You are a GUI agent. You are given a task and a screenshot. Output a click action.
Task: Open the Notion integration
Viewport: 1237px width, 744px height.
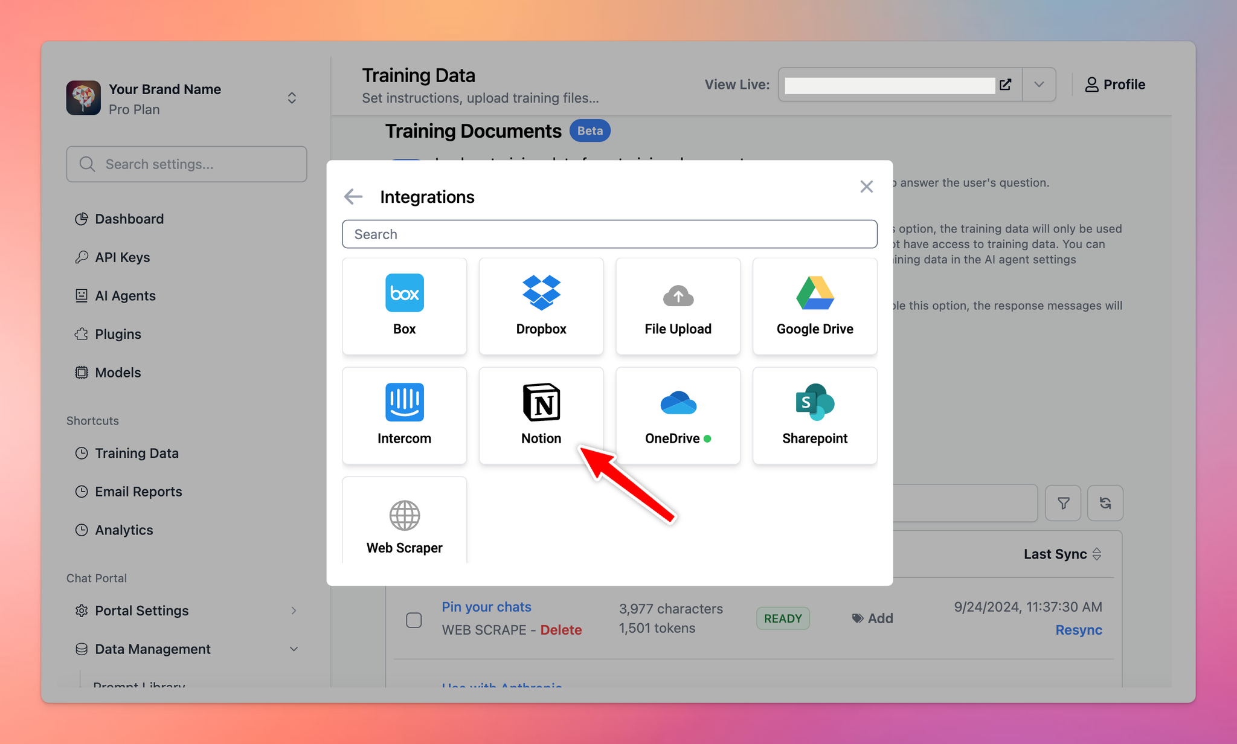click(x=541, y=415)
